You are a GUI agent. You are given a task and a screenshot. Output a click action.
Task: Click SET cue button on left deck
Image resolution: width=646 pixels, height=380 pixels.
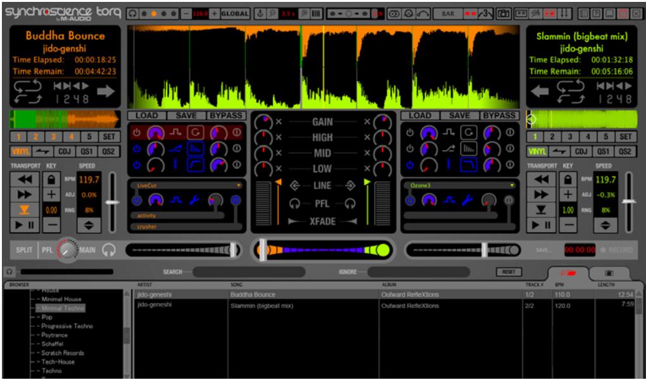109,137
